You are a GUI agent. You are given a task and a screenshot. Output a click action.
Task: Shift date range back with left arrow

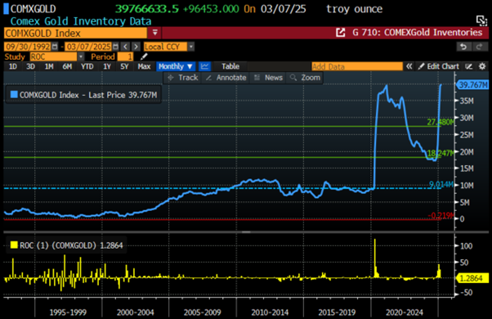click(x=126, y=47)
